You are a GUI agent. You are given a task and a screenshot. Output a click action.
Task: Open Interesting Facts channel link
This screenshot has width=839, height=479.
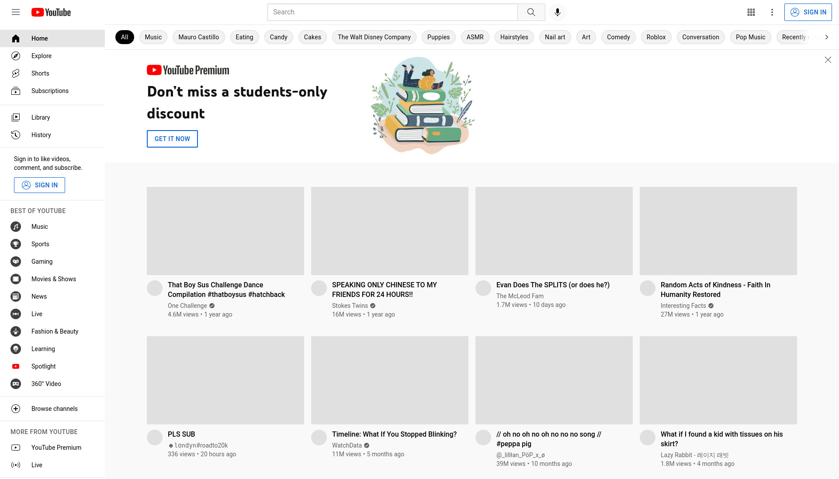[x=683, y=306]
